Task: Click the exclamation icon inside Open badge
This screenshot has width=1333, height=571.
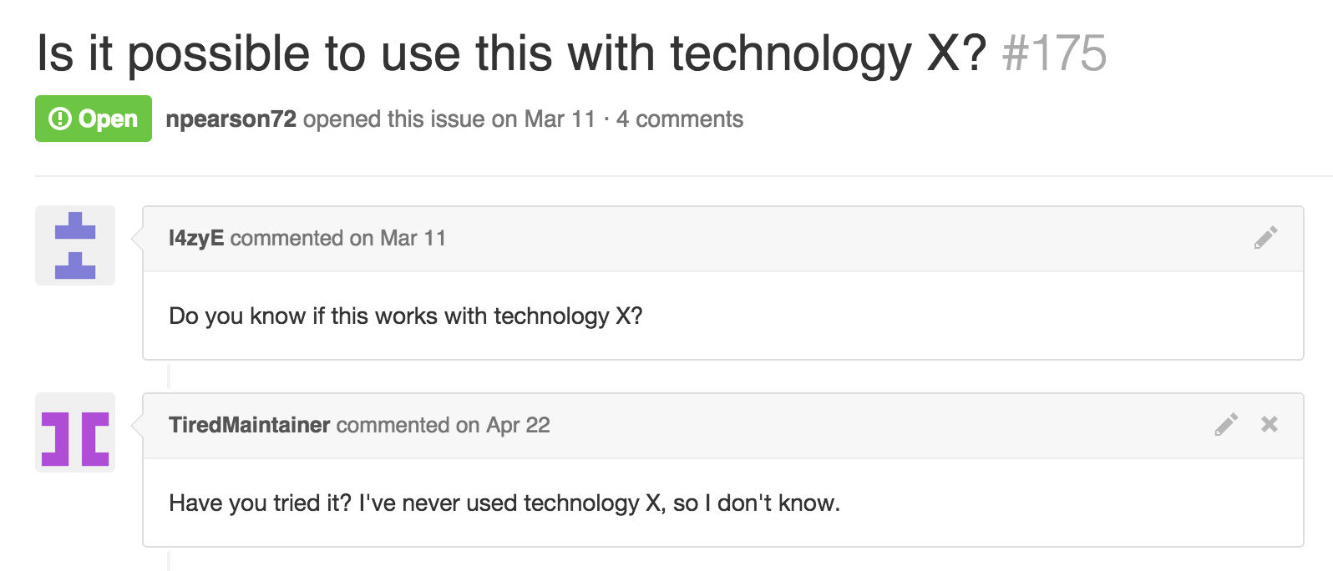Action: pyautogui.click(x=60, y=119)
